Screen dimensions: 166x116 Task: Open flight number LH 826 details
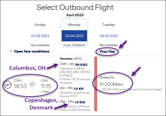point(80,102)
